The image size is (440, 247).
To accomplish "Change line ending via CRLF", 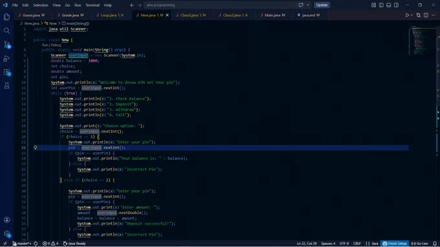I will point(357,244).
